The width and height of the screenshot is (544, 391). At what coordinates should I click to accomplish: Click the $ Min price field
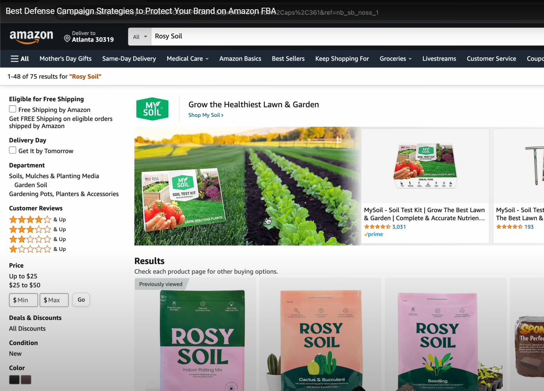click(24, 300)
